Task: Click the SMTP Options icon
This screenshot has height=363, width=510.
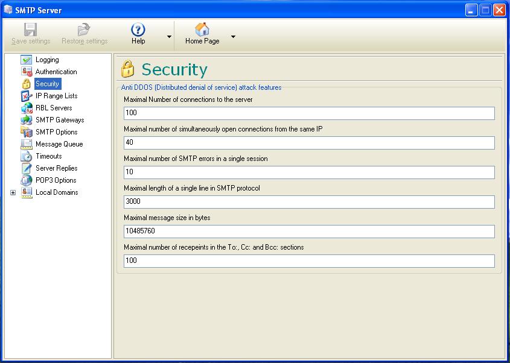Action: click(27, 132)
